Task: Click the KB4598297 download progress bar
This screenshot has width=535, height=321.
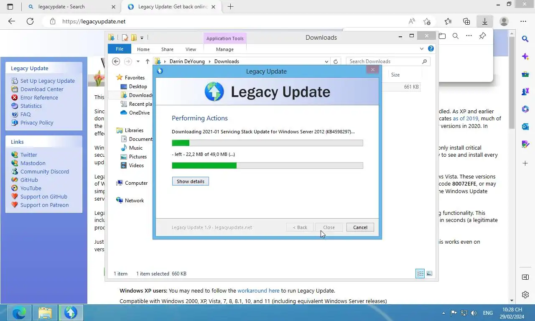Action: tap(267, 143)
